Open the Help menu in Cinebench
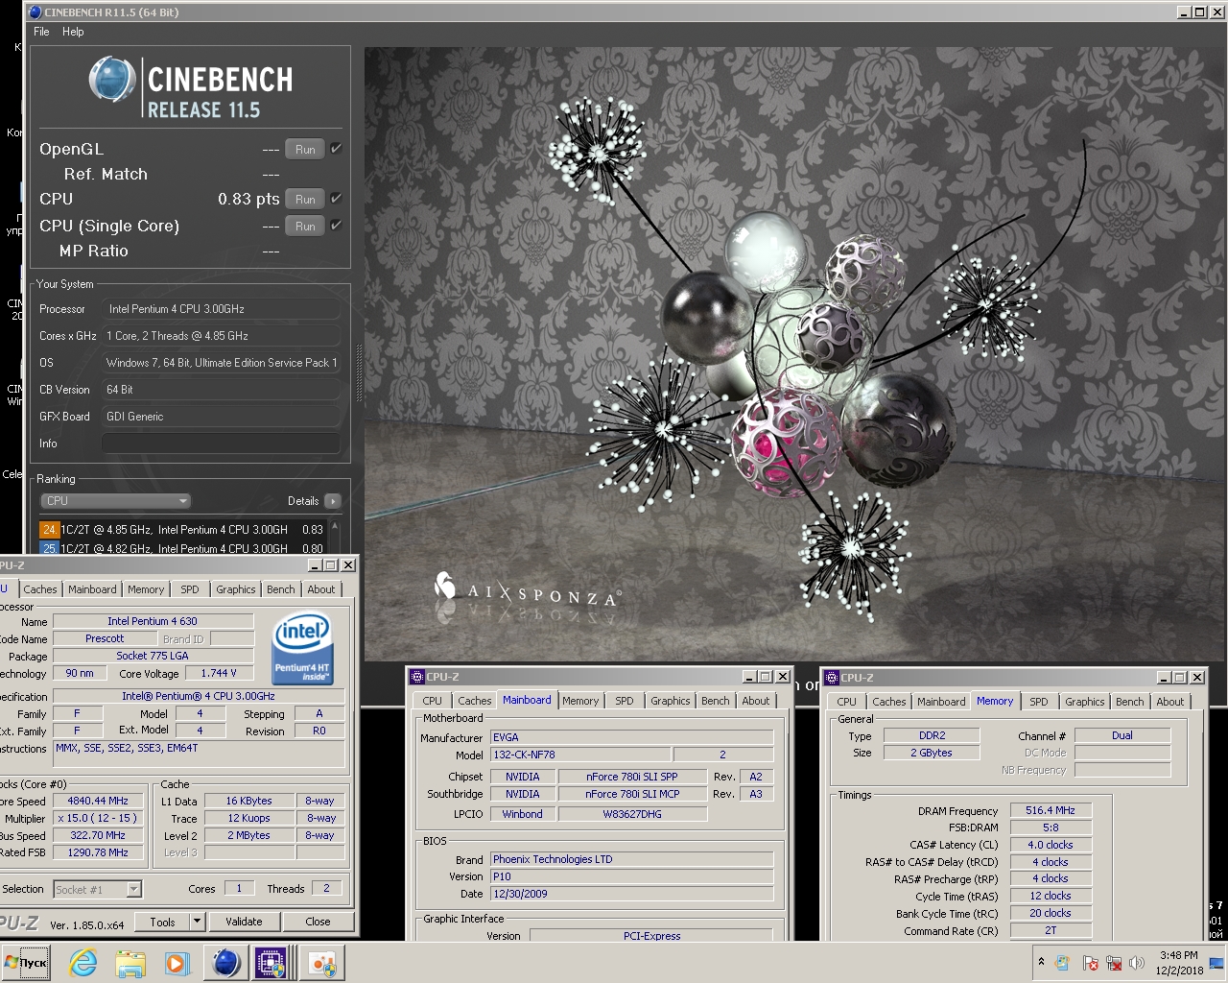The width and height of the screenshot is (1228, 983). (73, 32)
